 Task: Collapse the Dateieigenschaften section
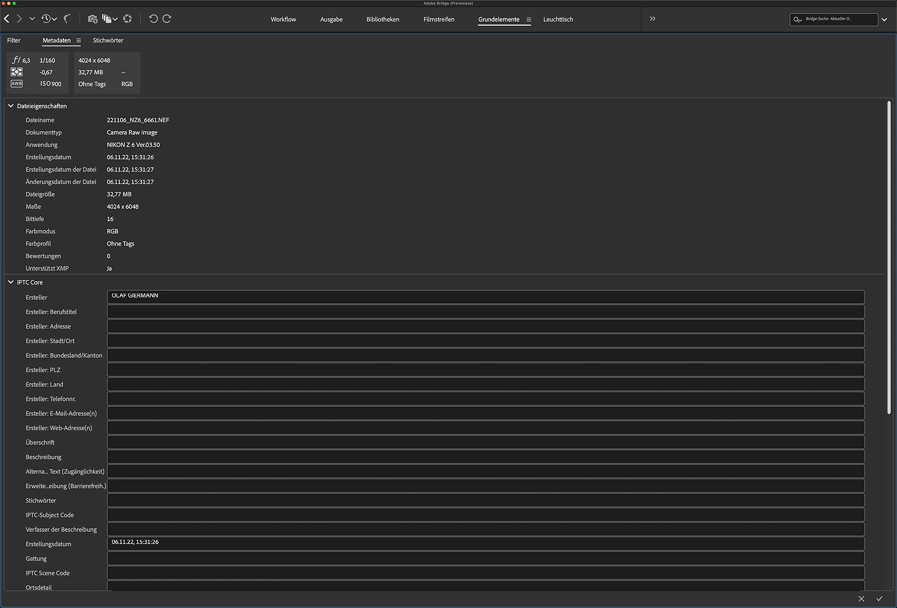tap(11, 106)
